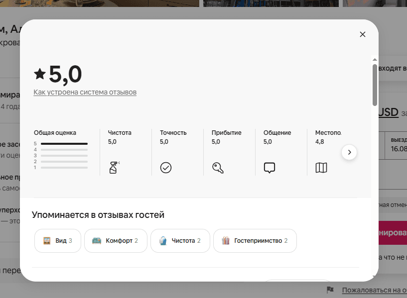Screen dimensions: 407x298
Task: Select the Гостеприимство review tag
Action: (255, 241)
